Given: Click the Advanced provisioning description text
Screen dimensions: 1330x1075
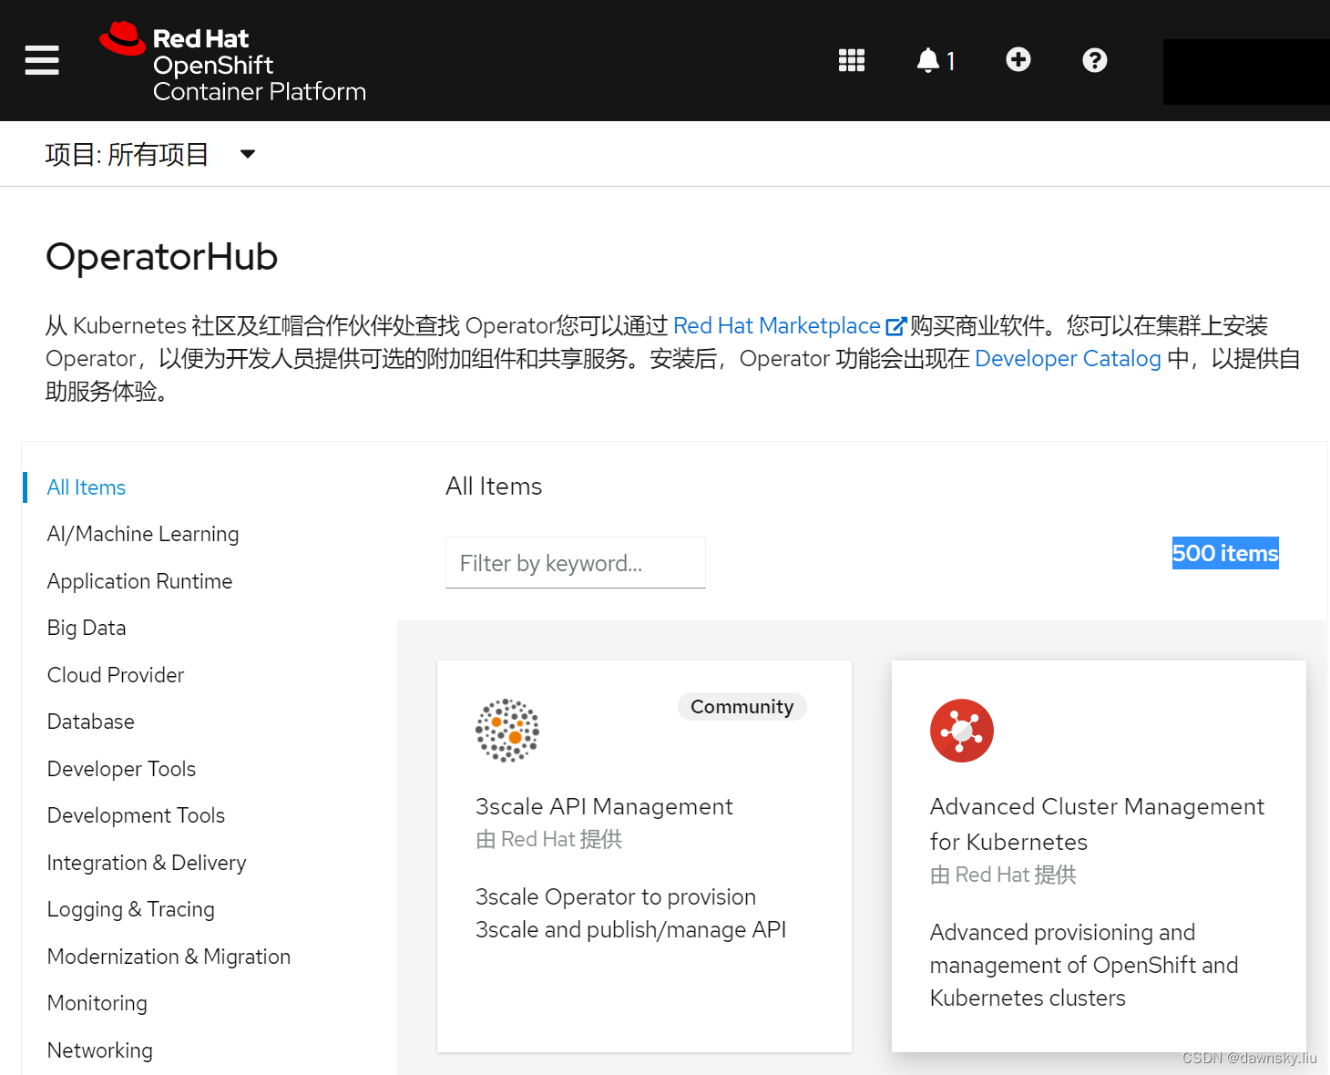Looking at the screenshot, I should click(1084, 965).
